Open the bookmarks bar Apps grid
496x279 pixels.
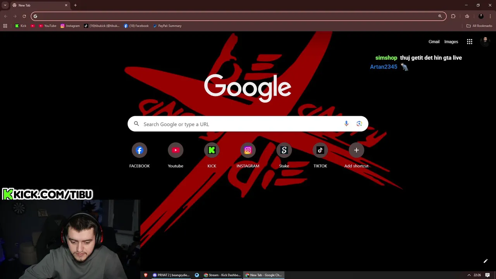[x=5, y=26]
